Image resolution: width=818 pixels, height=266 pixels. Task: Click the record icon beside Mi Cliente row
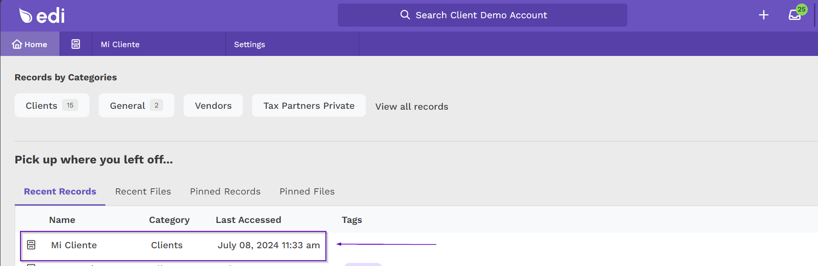pyautogui.click(x=31, y=245)
